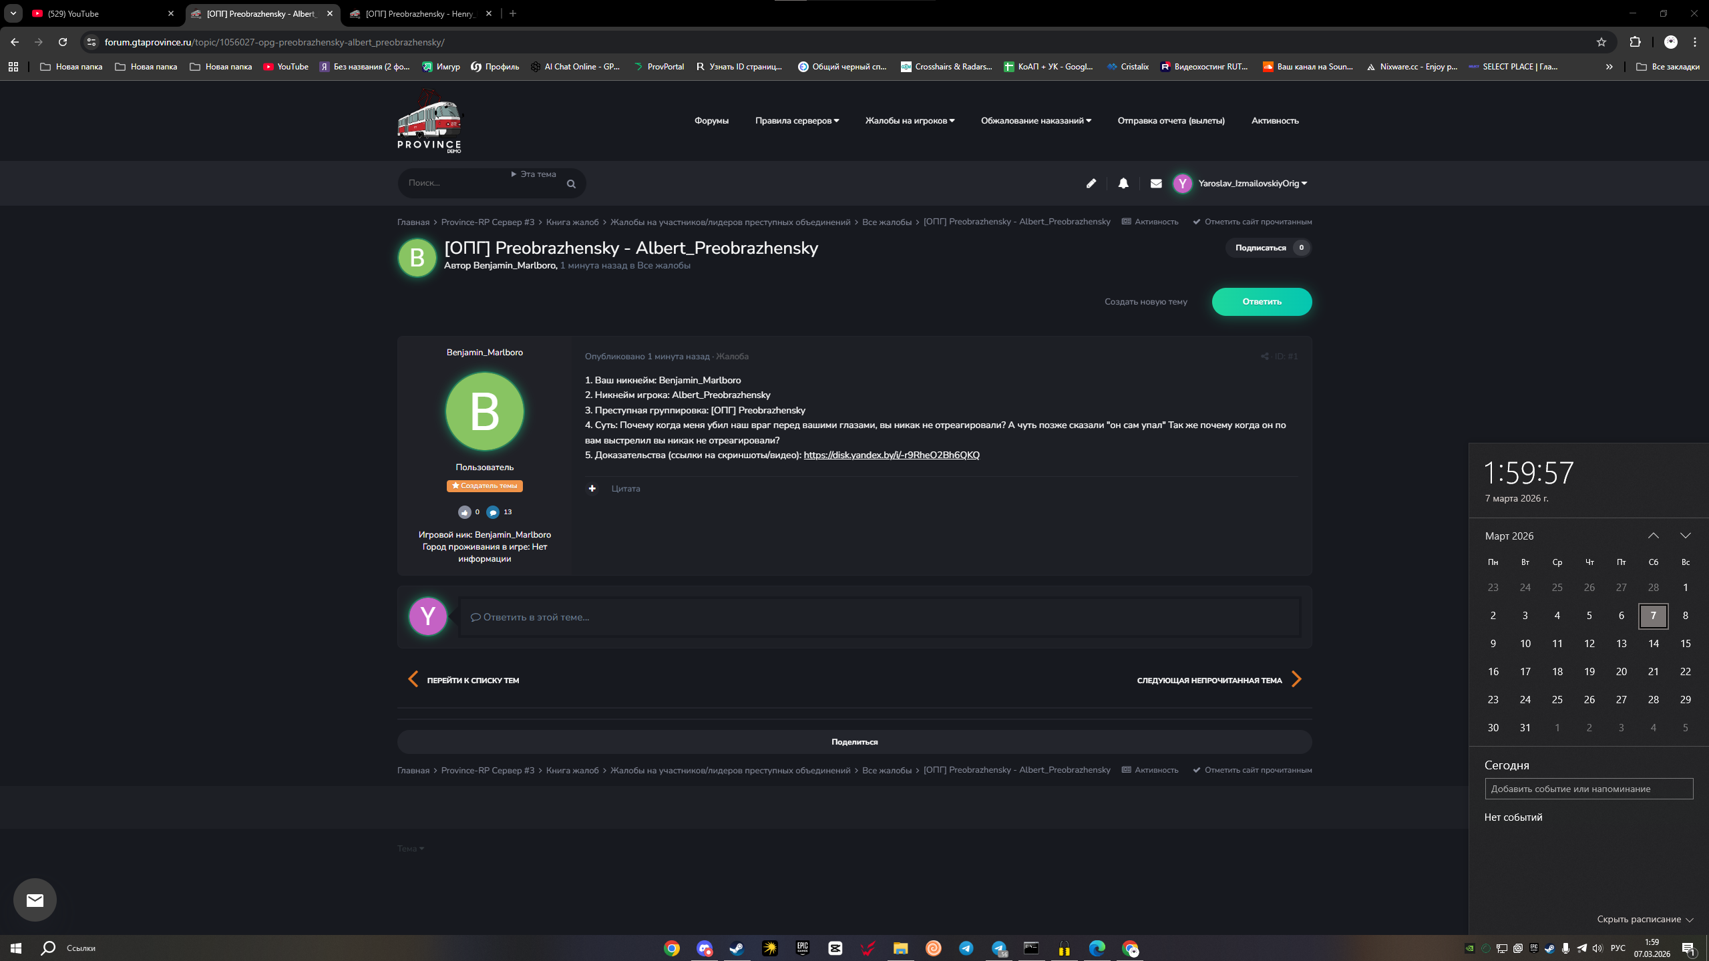
Task: Click the pencil create-content icon
Action: click(1091, 183)
